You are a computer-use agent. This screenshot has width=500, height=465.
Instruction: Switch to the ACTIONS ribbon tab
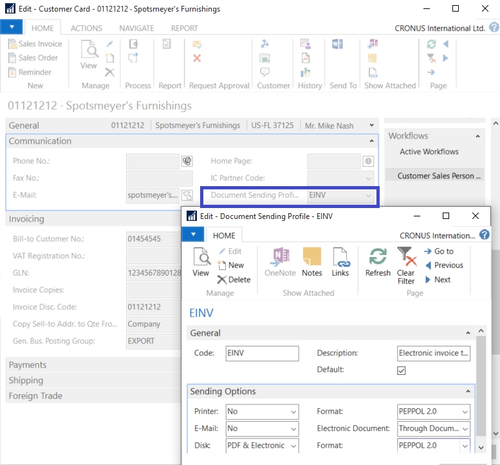tap(86, 28)
